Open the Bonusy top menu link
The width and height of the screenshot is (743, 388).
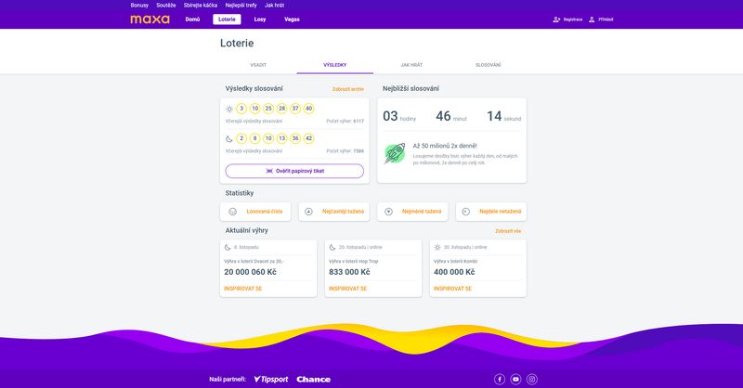point(139,5)
